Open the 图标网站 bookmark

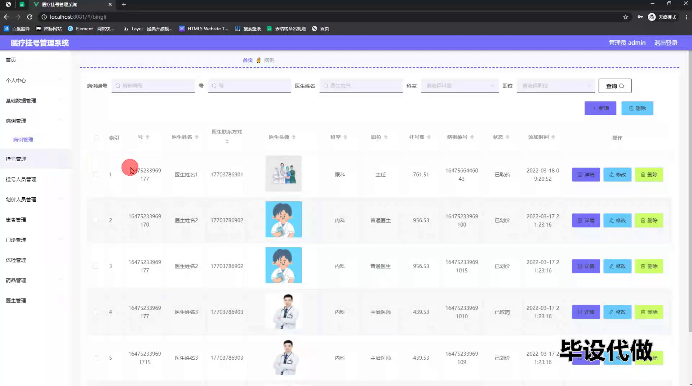click(49, 28)
